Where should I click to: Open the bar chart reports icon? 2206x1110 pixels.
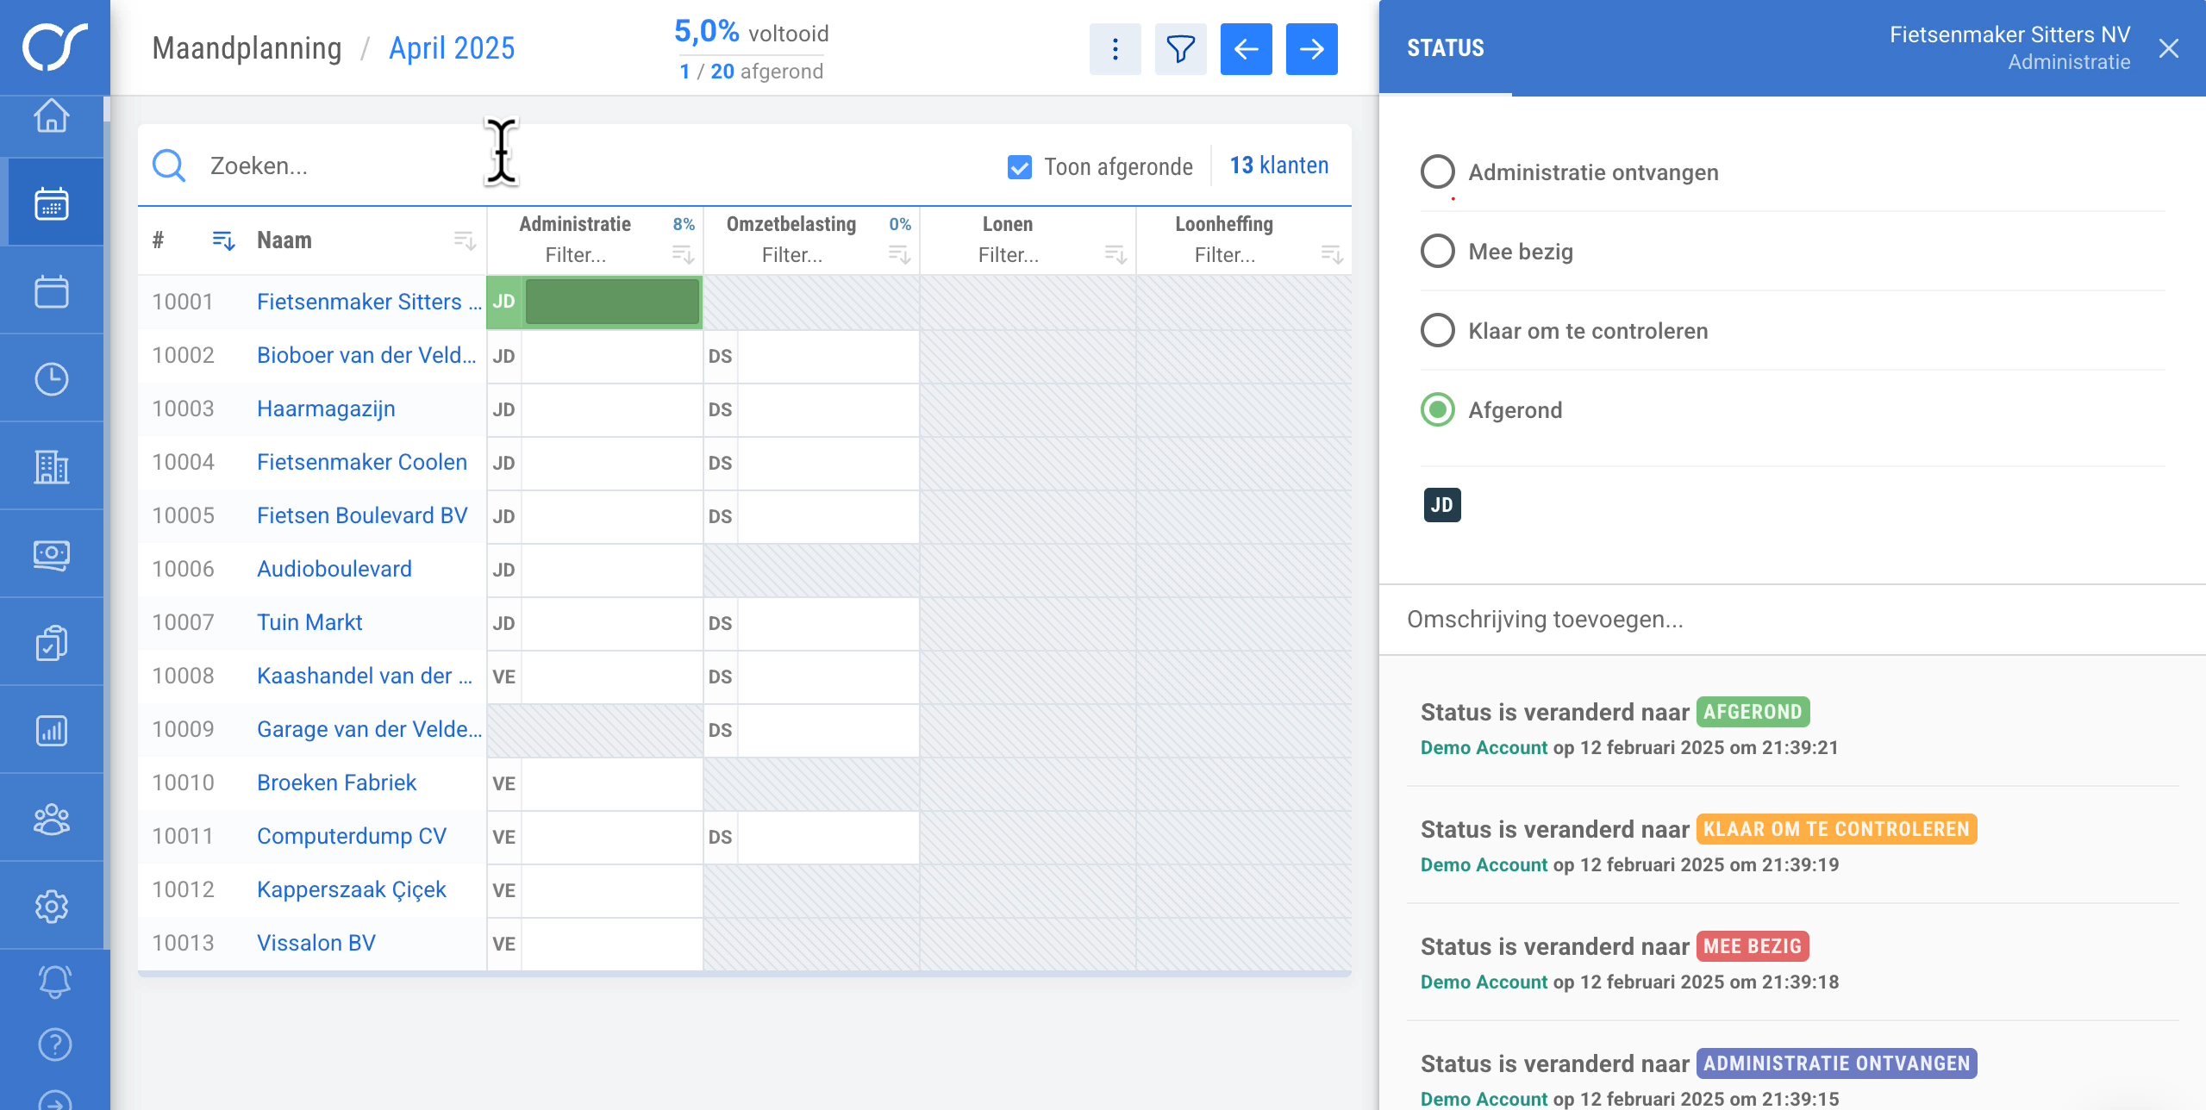pos(52,731)
